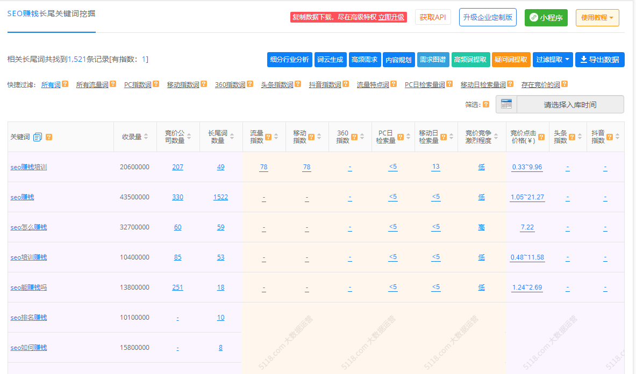
Task: Sort the table by 收录量 column
Action: tap(147, 137)
